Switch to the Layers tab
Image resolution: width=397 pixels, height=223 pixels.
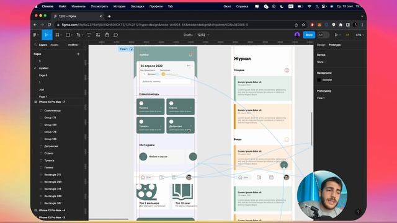tap(43, 45)
